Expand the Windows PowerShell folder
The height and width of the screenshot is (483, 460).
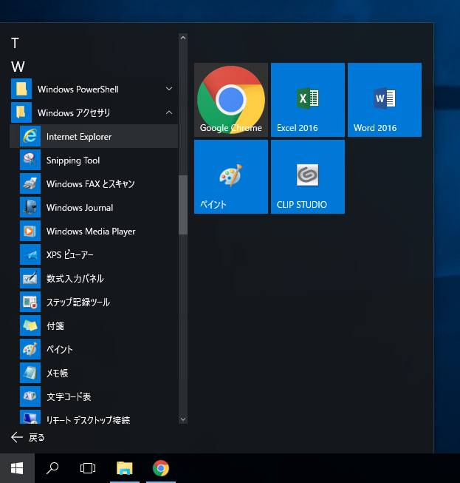(78, 89)
